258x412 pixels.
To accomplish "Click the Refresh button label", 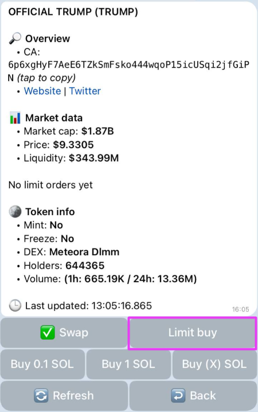I will coord(73,395).
